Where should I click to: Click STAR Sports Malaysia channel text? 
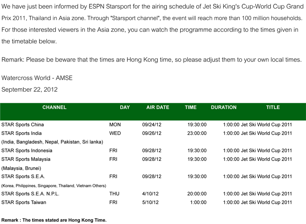(26, 159)
